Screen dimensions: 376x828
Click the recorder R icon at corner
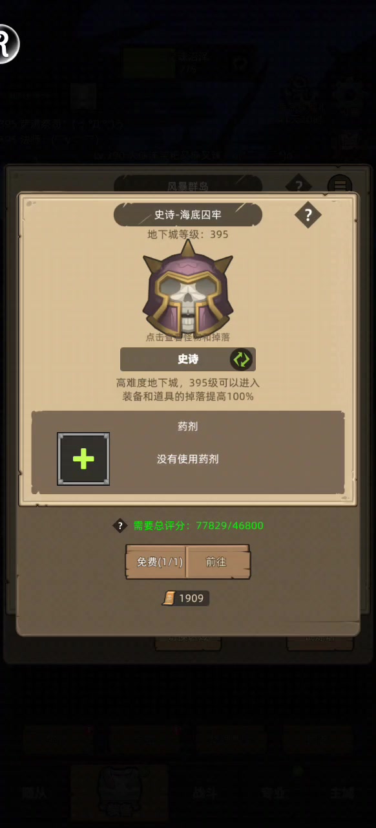[6, 44]
